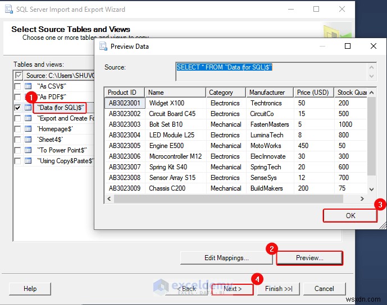
Task: Select the 'SenseSys' cell
Action: 270,178
